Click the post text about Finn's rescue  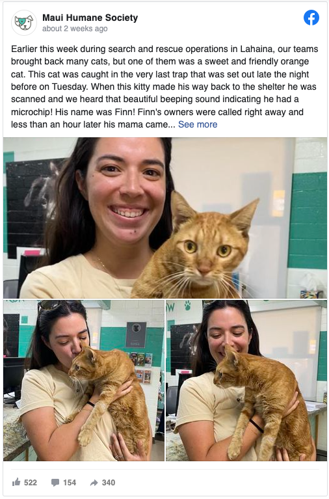pos(164,87)
